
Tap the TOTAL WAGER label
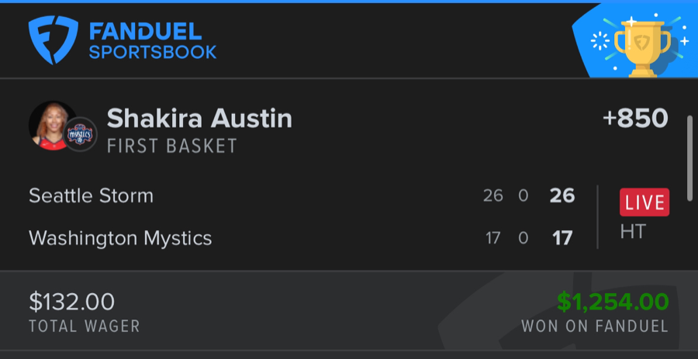tap(85, 326)
